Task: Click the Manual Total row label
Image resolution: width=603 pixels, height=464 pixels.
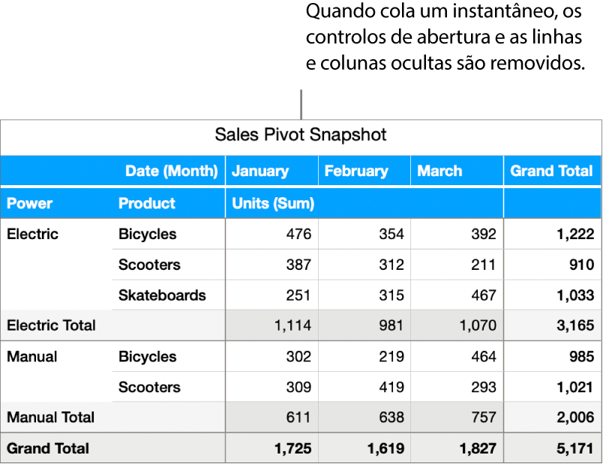Action: click(50, 417)
